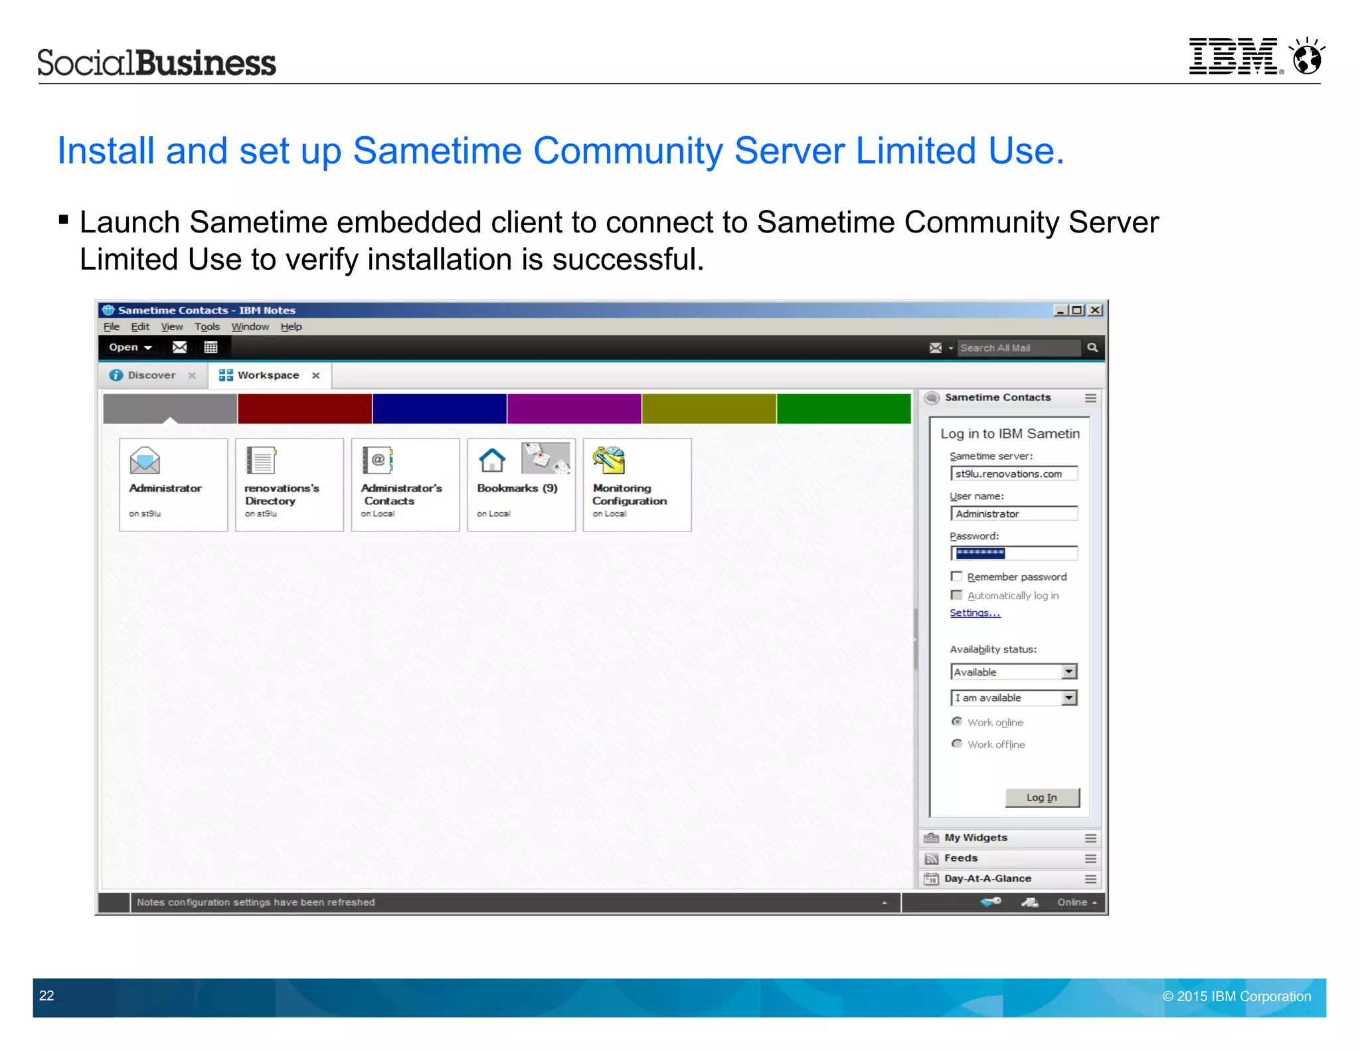Screen dimensions: 1360x1051
Task: Enable Remember password checkbox
Action: pyautogui.click(x=956, y=576)
